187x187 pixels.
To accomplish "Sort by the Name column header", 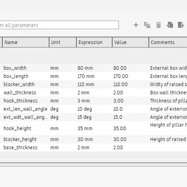I will click(26, 42).
